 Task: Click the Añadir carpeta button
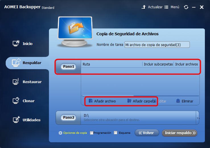click(x=141, y=101)
